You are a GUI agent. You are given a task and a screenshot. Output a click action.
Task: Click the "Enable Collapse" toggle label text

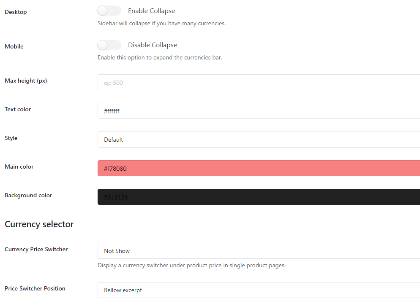(x=151, y=11)
